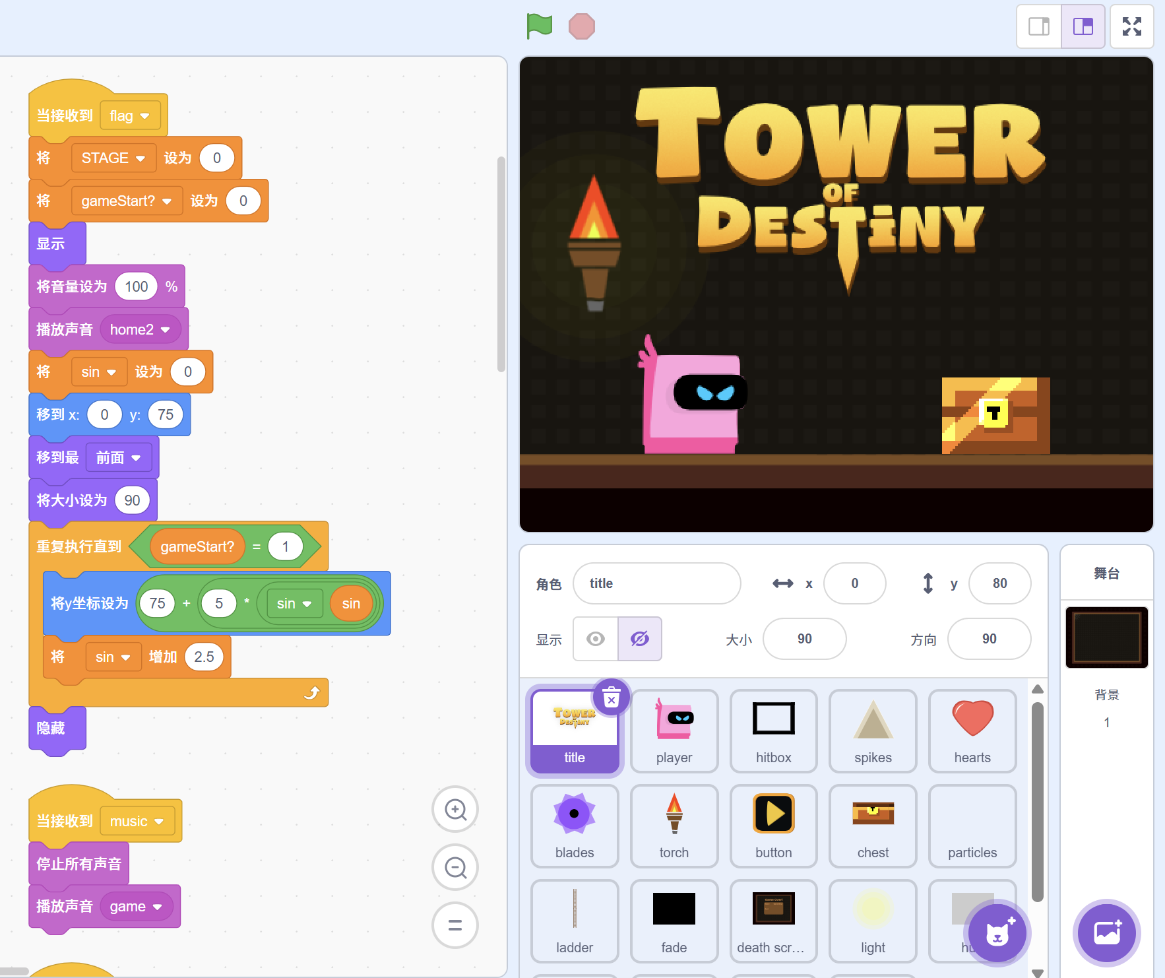Enter fullscreen stage mode
This screenshot has width=1165, height=978.
click(x=1131, y=26)
